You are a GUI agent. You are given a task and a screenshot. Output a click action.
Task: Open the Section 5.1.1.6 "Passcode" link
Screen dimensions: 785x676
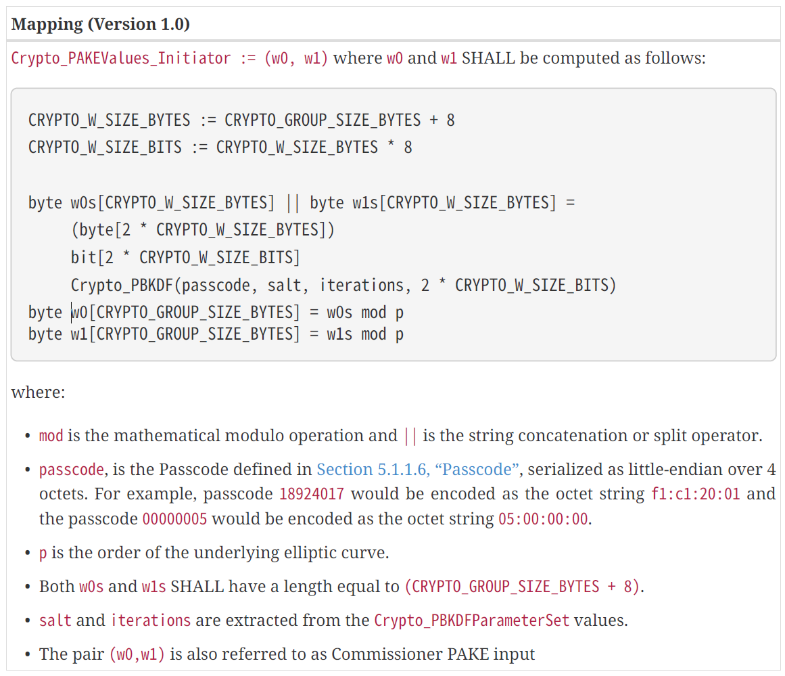click(x=417, y=469)
